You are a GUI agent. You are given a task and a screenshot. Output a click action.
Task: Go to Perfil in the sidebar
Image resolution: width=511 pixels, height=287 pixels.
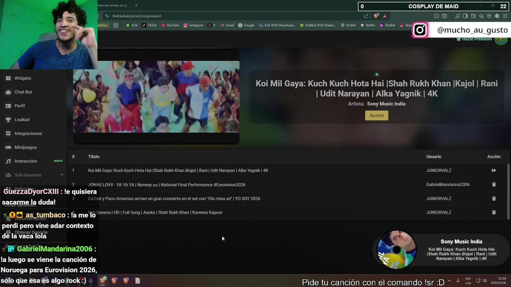(x=20, y=106)
